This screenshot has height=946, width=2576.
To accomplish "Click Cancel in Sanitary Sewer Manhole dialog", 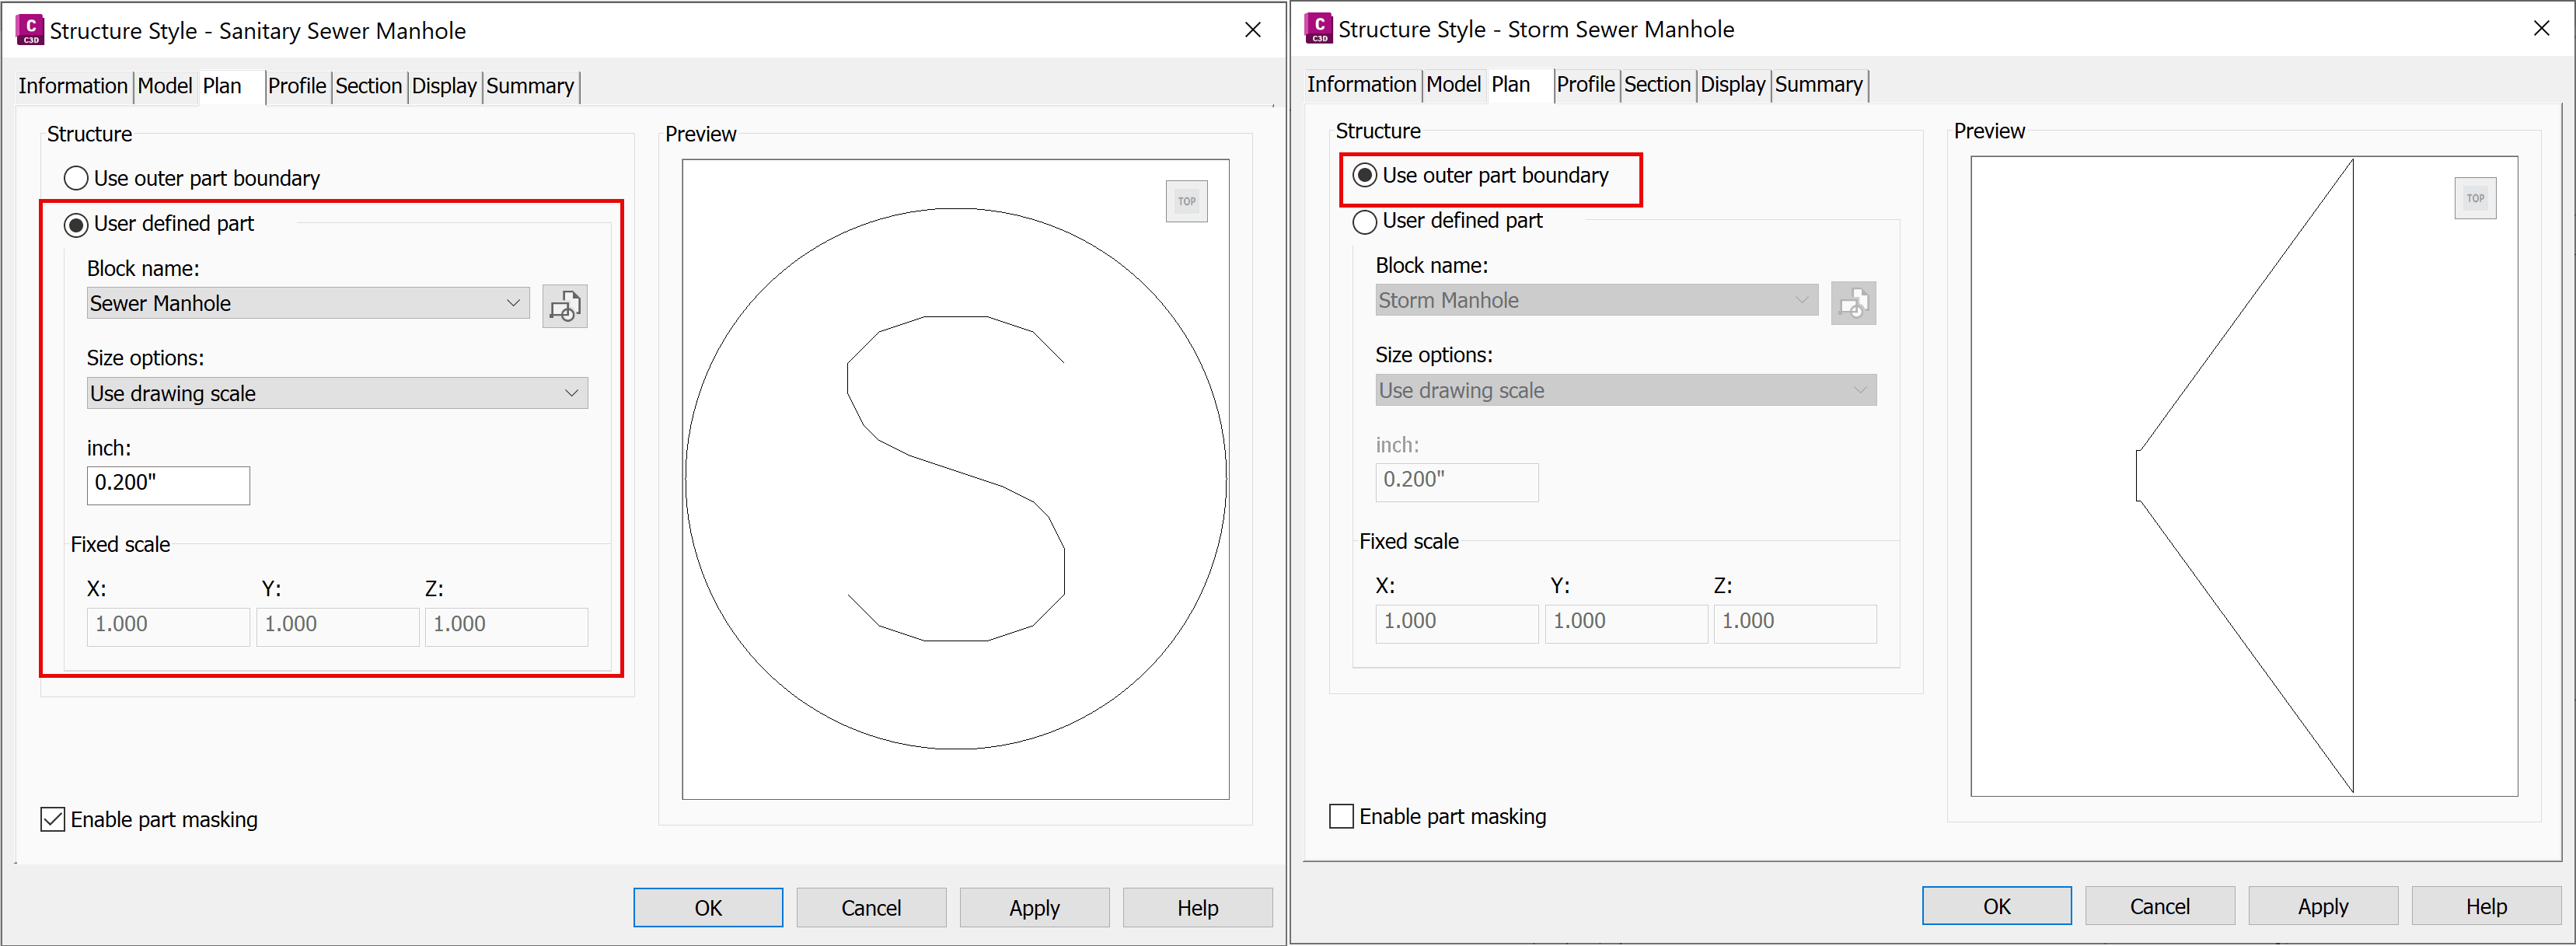I will (x=871, y=907).
